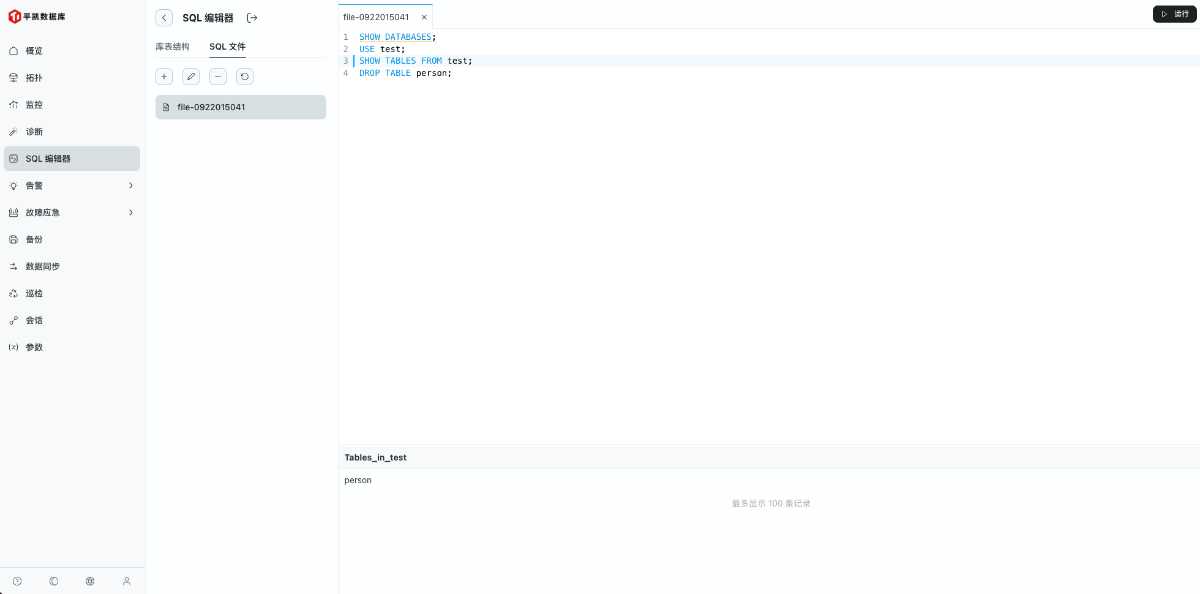This screenshot has height=594, width=1200.
Task: Delete selected SQL file using minus icon
Action: pos(217,76)
